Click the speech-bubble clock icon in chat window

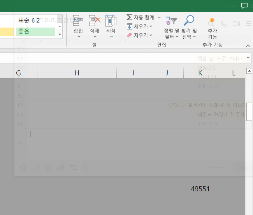(48, 168)
